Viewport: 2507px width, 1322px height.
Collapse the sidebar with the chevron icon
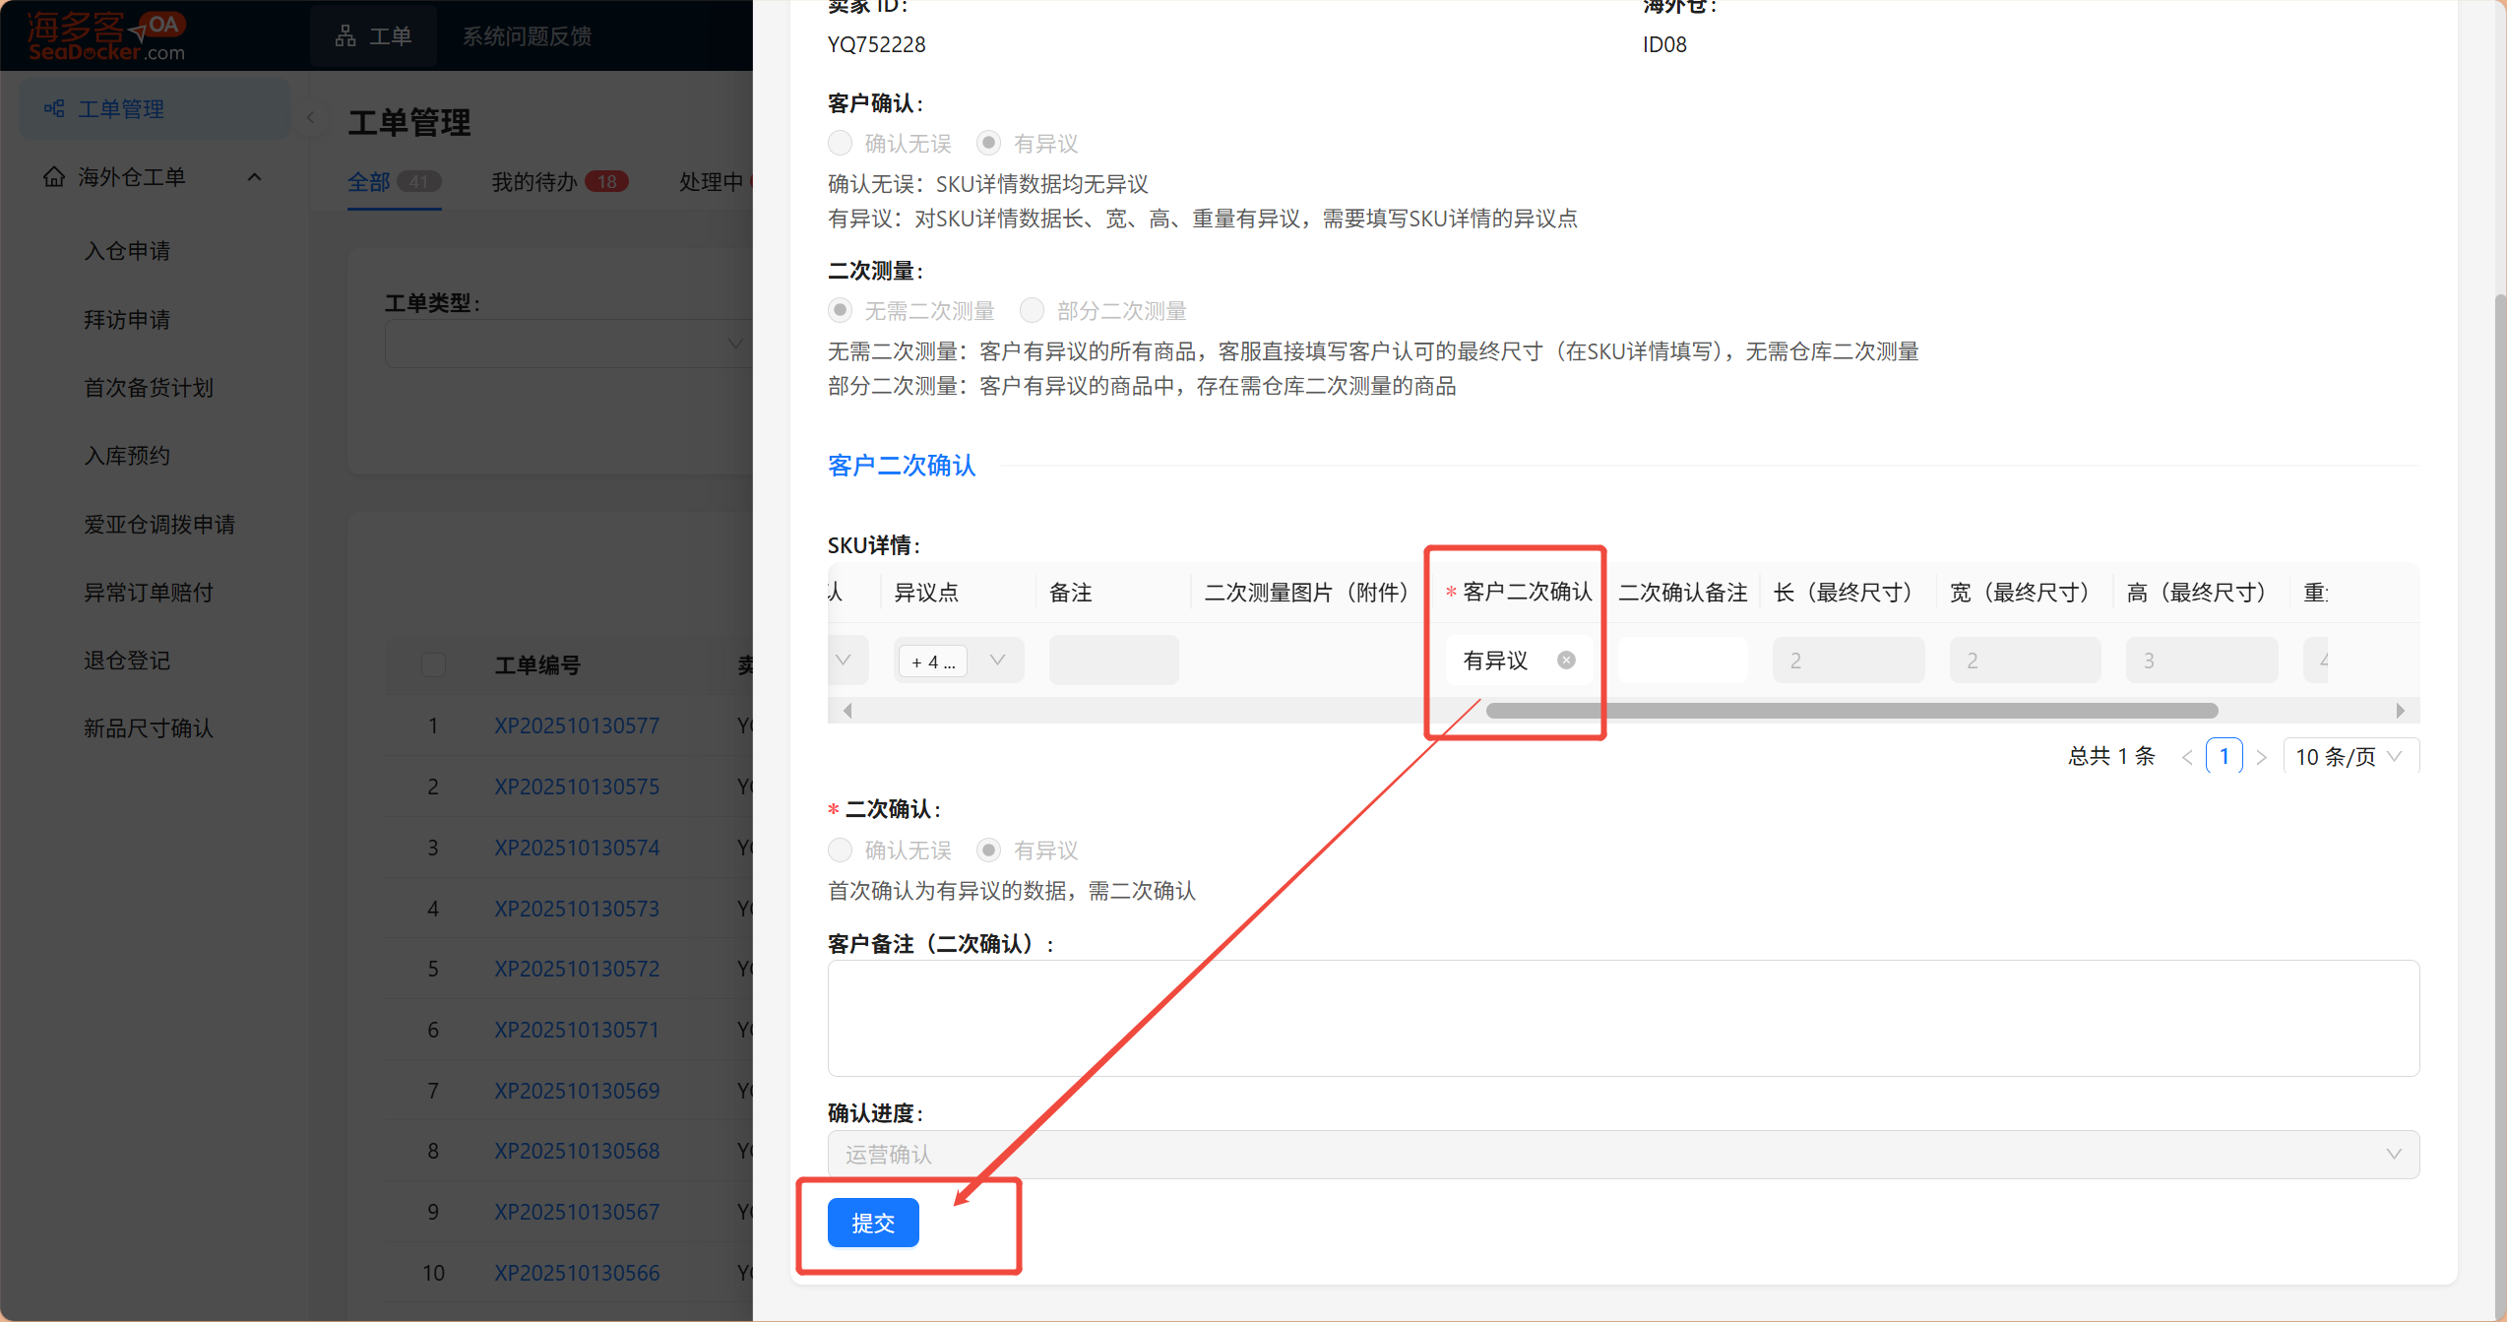pos(310,118)
